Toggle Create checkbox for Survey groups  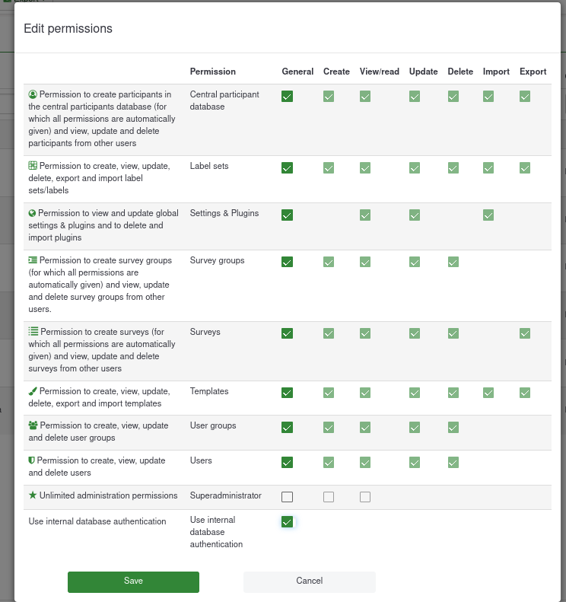(x=329, y=262)
